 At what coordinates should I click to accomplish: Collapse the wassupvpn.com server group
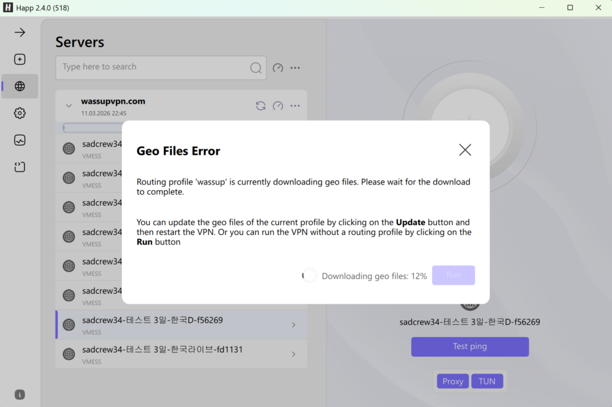(69, 106)
